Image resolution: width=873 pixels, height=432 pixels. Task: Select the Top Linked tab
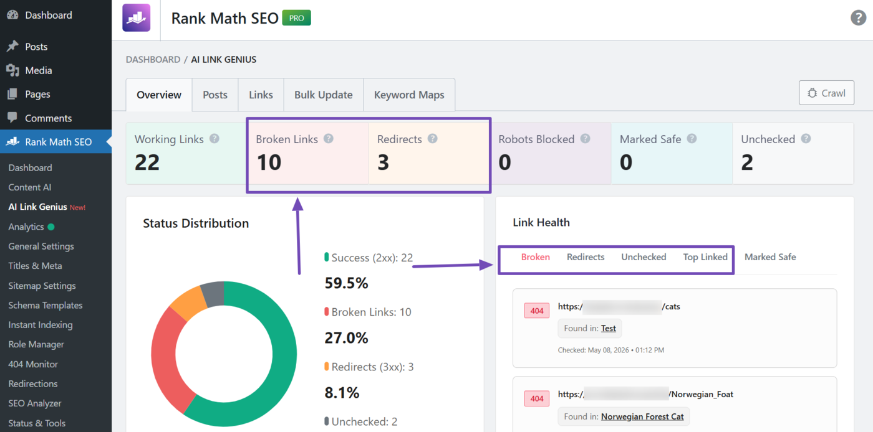(705, 257)
